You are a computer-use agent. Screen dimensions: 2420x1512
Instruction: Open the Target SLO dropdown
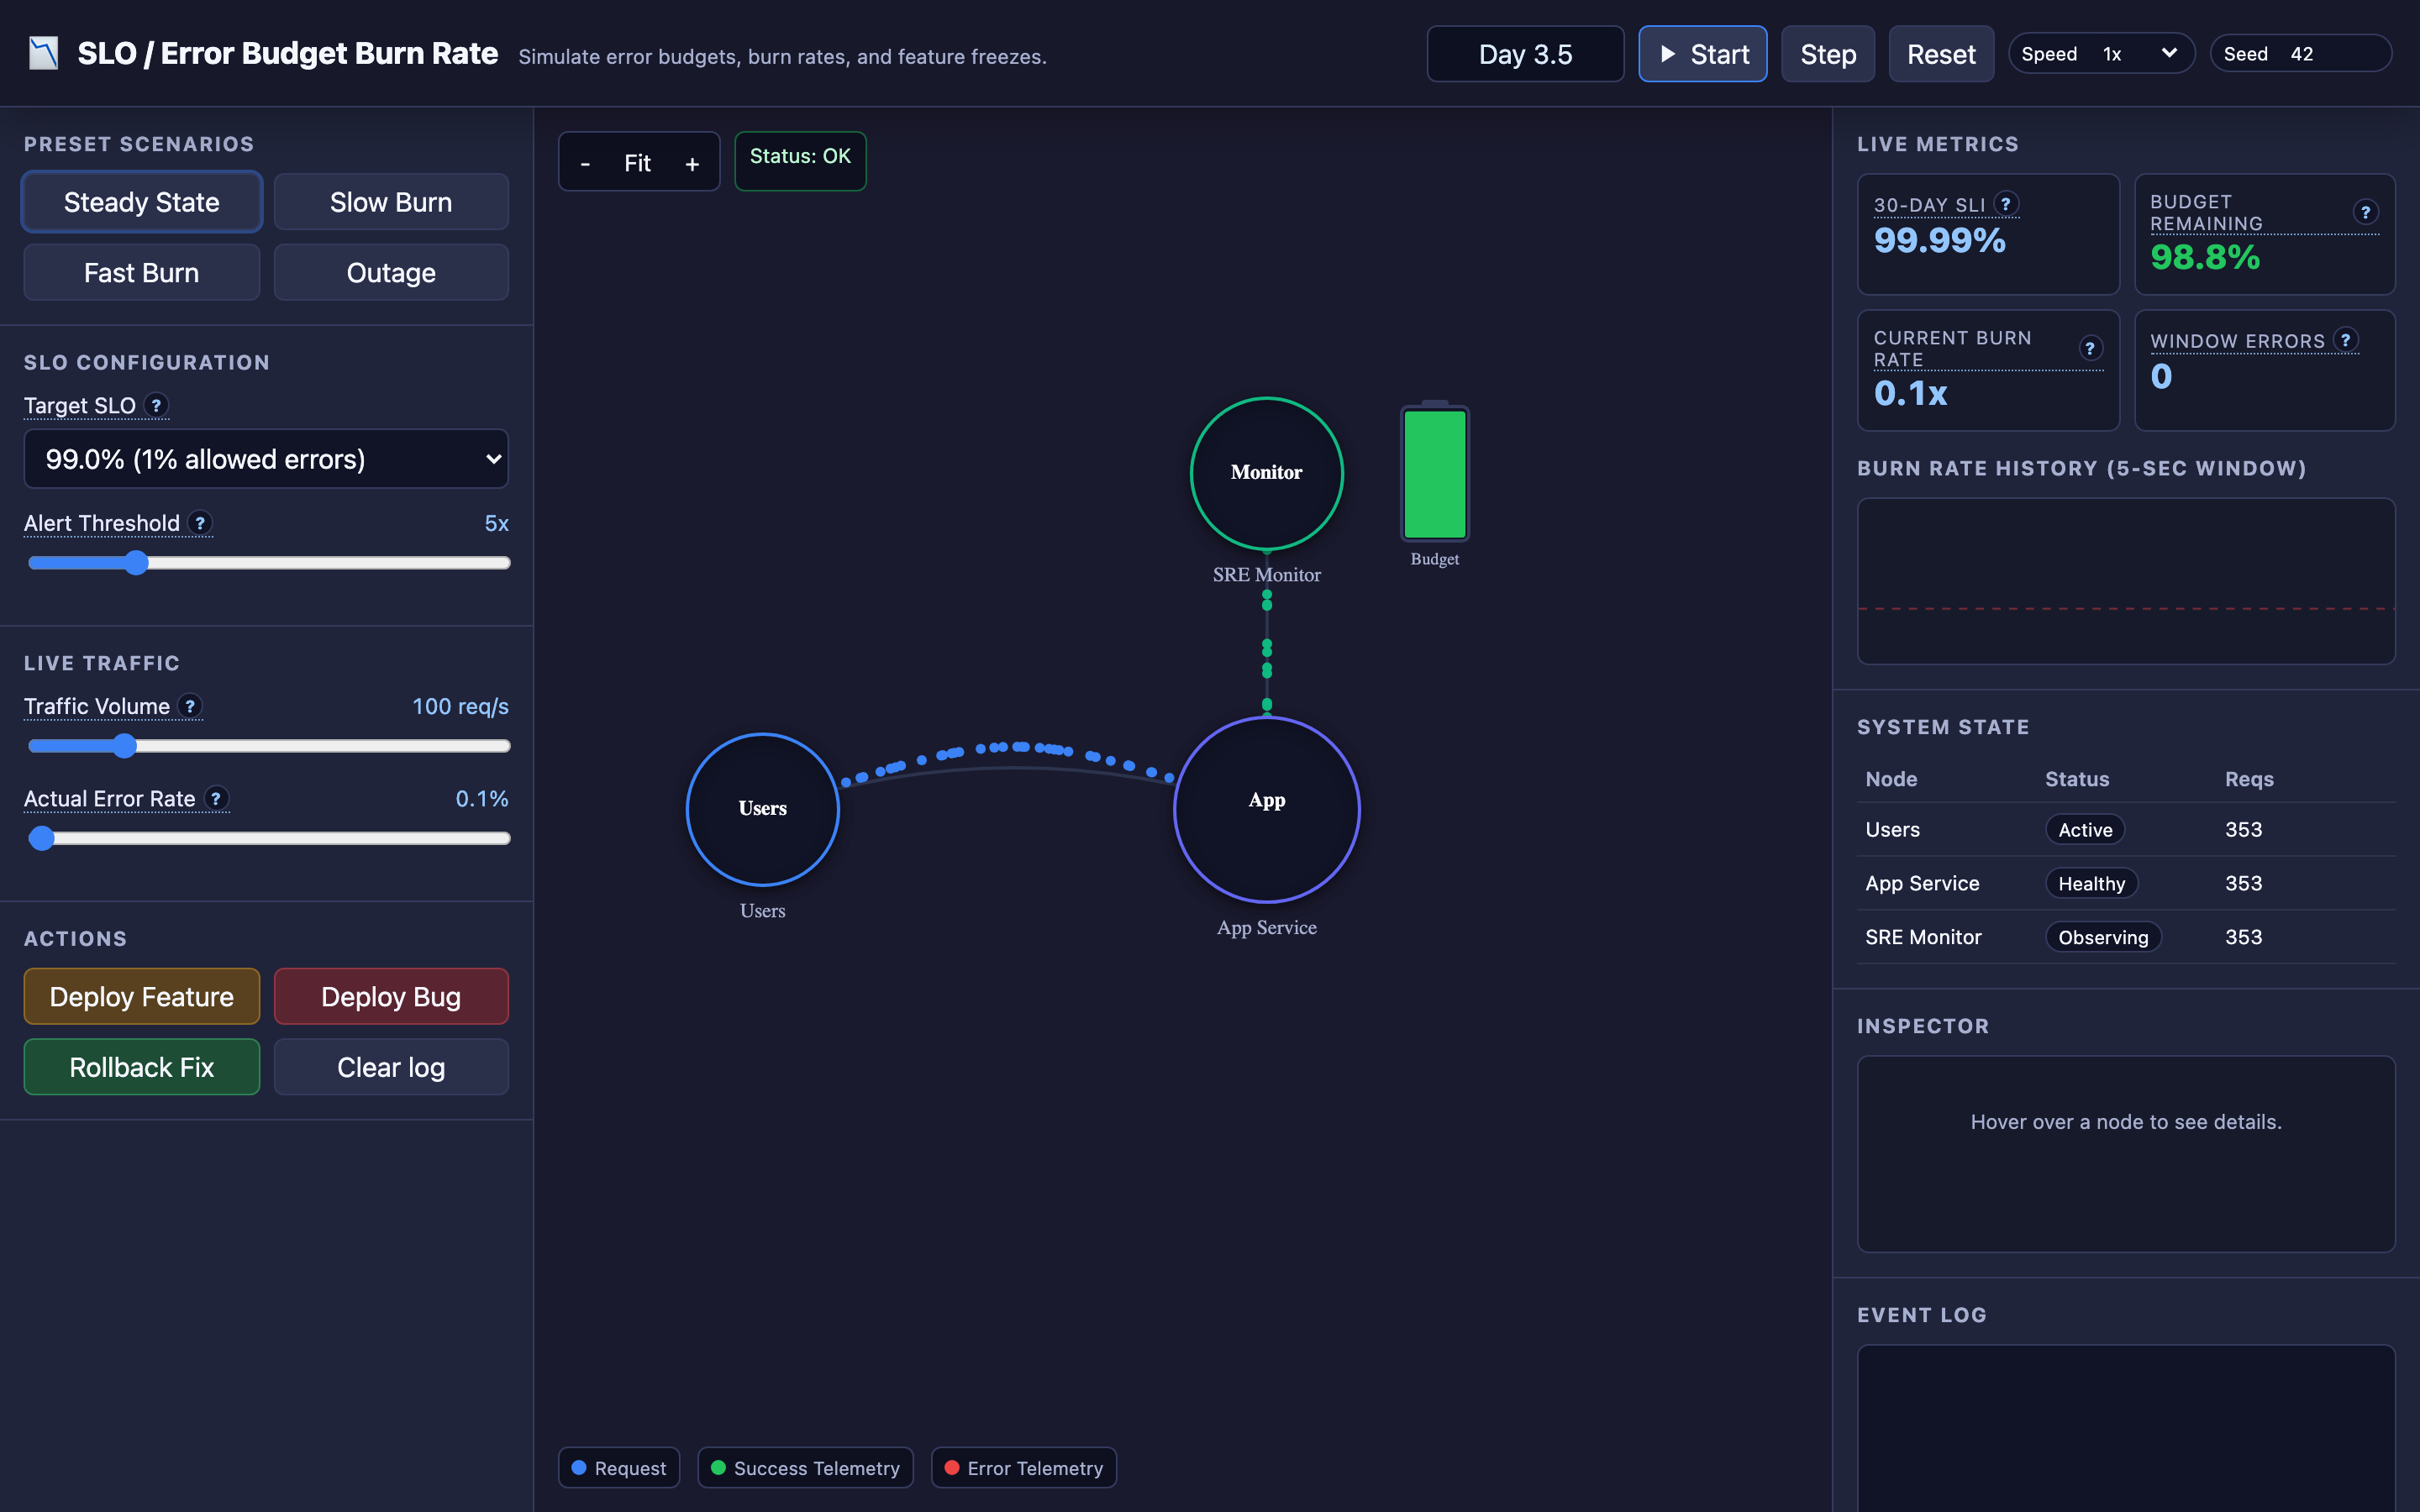(266, 459)
